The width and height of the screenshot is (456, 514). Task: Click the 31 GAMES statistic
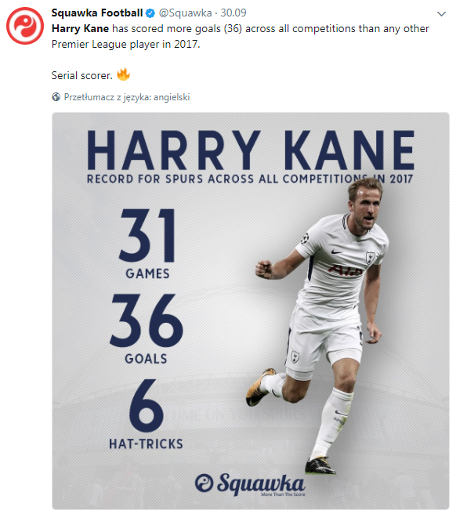pyautogui.click(x=147, y=244)
